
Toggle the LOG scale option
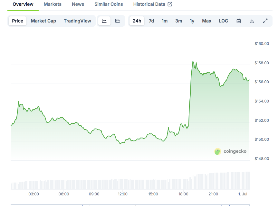[224, 21]
